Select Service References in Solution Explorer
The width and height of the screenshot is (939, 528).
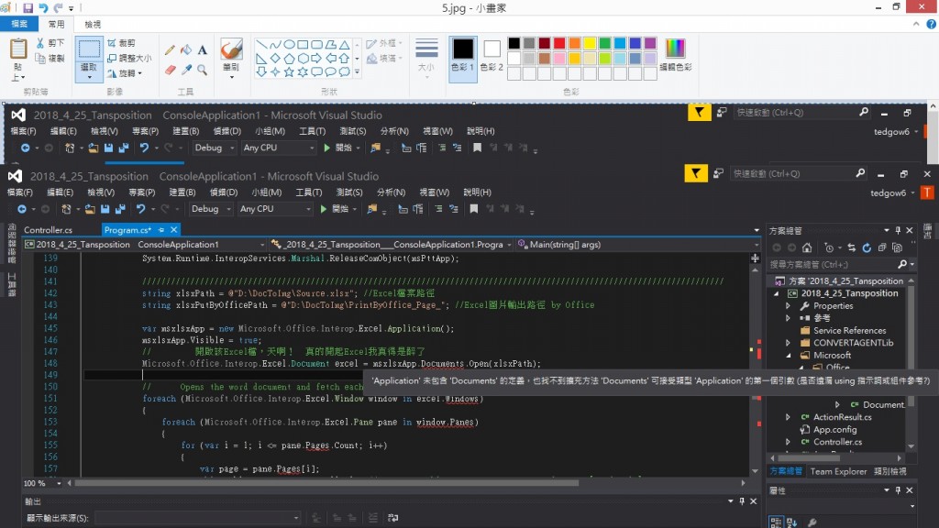tap(849, 330)
